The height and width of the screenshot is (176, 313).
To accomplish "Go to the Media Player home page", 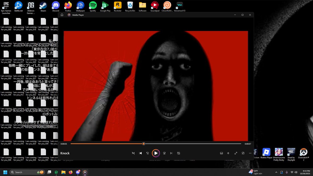I will pyautogui.click(x=62, y=15).
